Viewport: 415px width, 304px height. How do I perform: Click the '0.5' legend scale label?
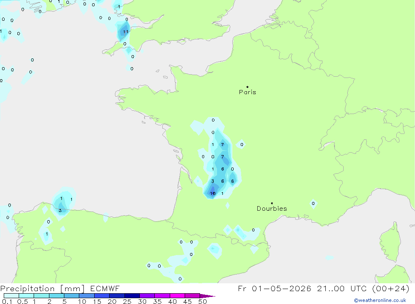(x=22, y=302)
